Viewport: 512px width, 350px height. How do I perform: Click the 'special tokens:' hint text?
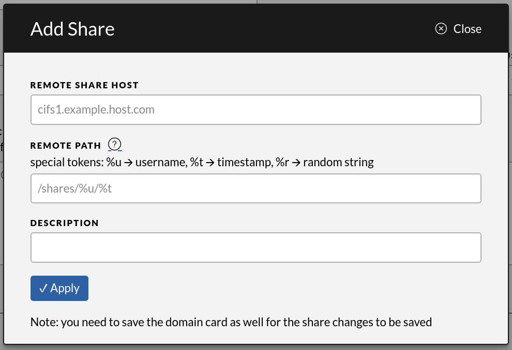[67, 163]
